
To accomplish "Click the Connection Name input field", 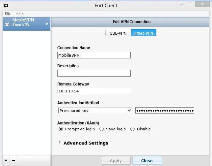I will 94,55.
